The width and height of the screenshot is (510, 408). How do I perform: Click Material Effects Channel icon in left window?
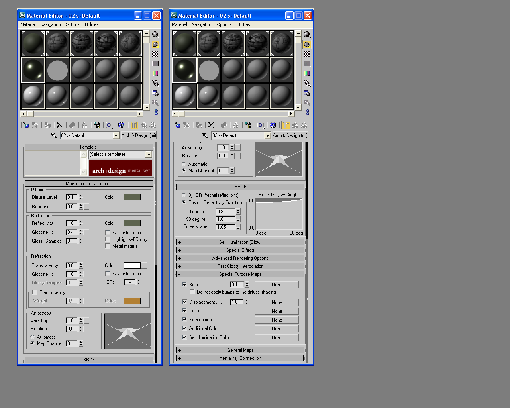click(109, 125)
